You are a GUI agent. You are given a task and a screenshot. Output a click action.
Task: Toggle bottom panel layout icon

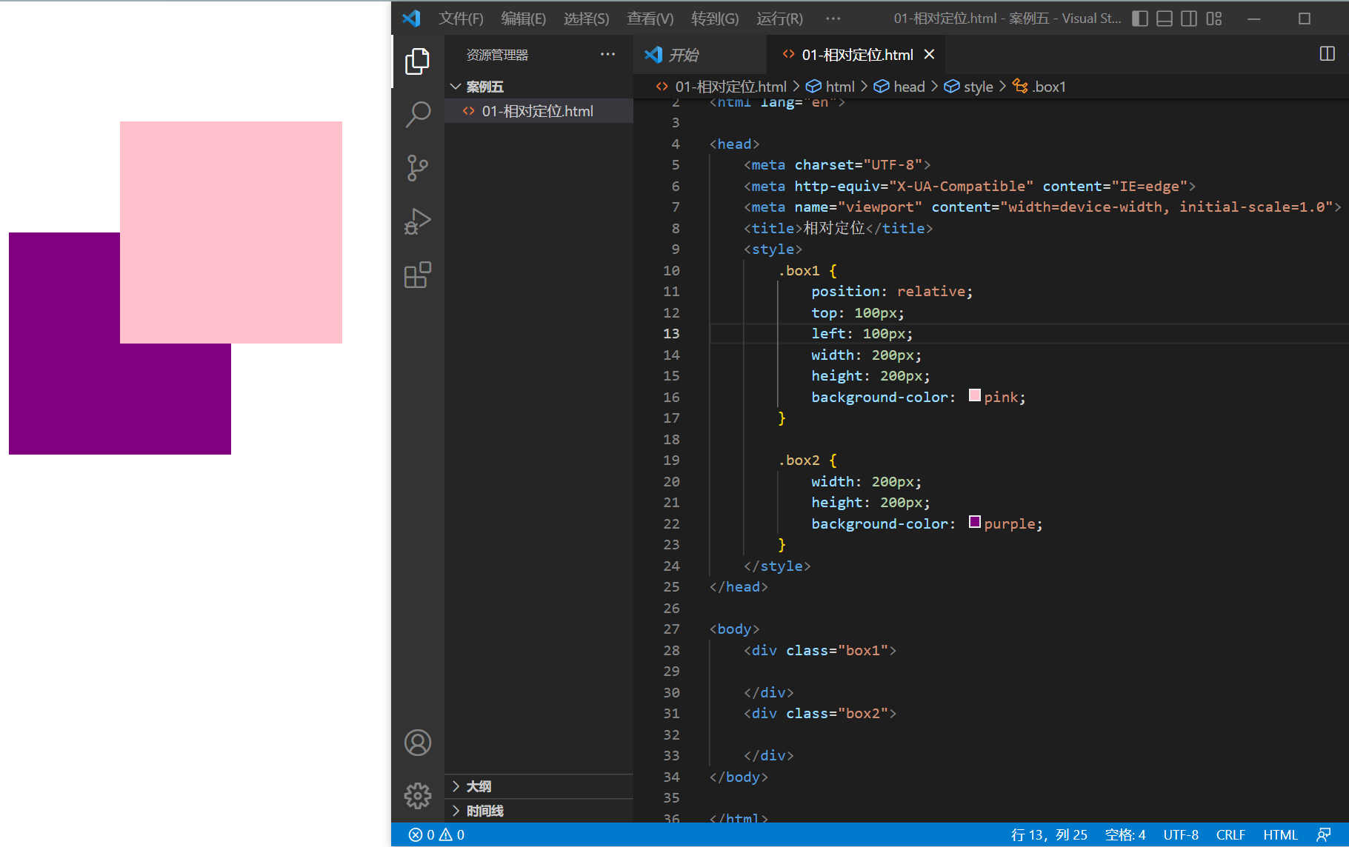pos(1165,19)
